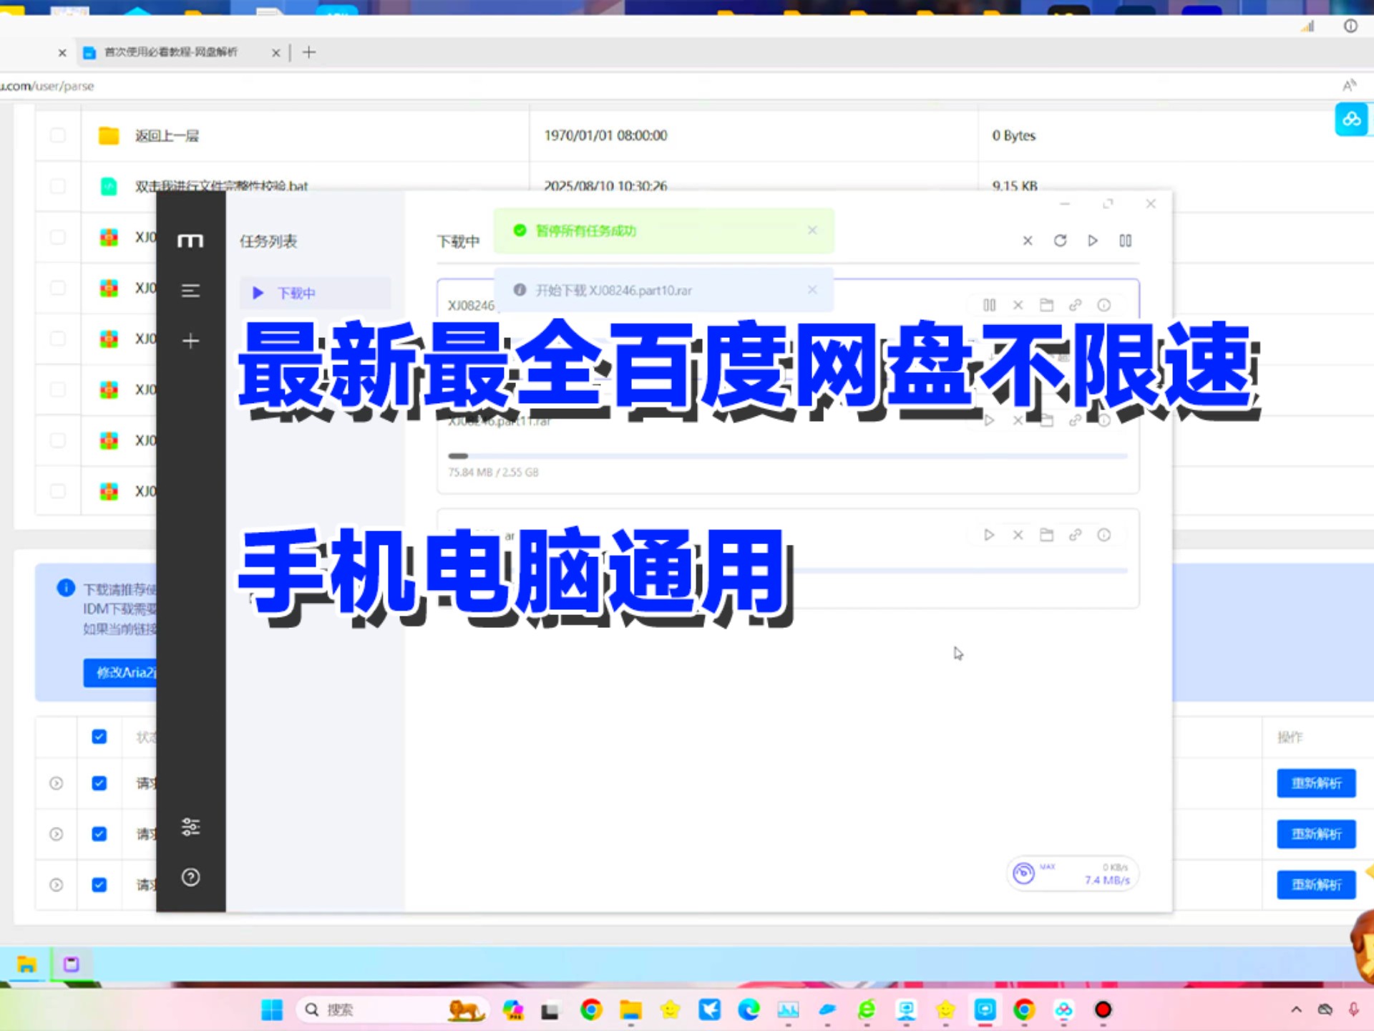This screenshot has height=1031, width=1374.
Task: Open the Windows Start menu
Action: [272, 1010]
